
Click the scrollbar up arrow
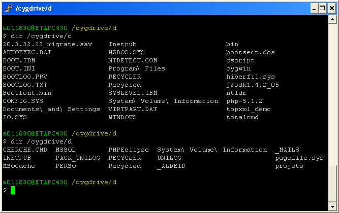point(333,21)
